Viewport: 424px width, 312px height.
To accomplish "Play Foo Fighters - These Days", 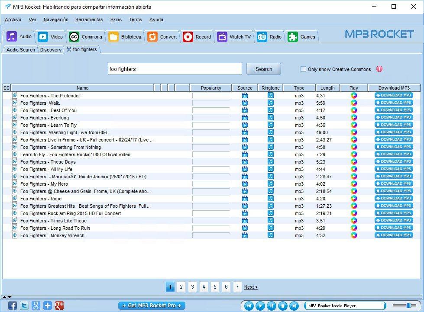I will point(354,161).
